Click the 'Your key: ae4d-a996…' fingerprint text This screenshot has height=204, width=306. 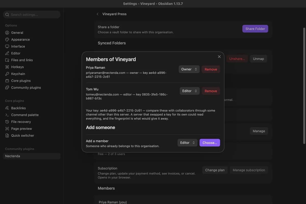(151, 114)
